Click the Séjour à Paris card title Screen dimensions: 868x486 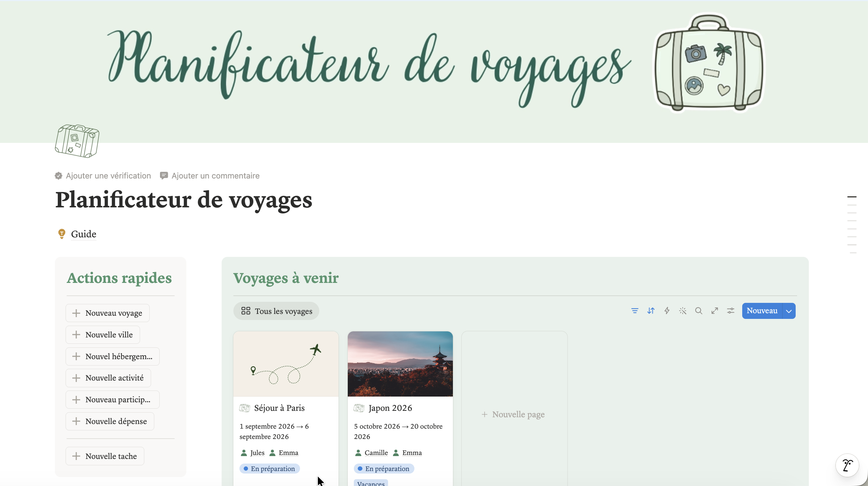[279, 408]
